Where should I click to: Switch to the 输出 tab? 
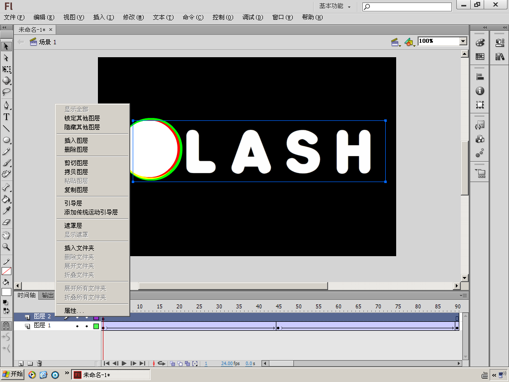click(x=48, y=295)
